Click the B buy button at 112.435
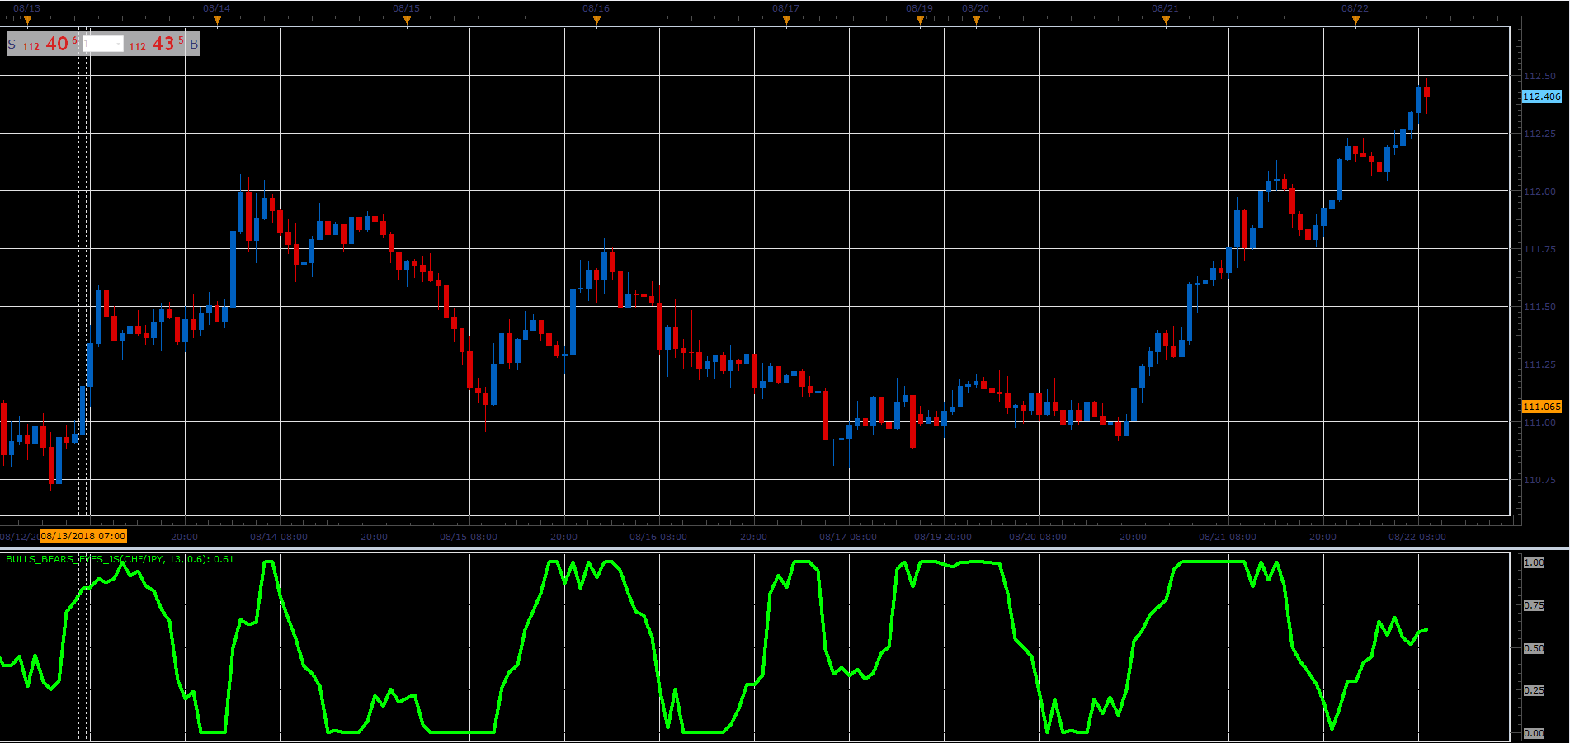 coord(163,44)
